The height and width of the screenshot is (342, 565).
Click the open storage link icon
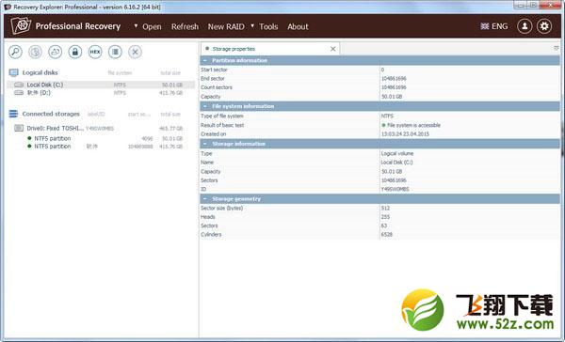click(x=56, y=52)
